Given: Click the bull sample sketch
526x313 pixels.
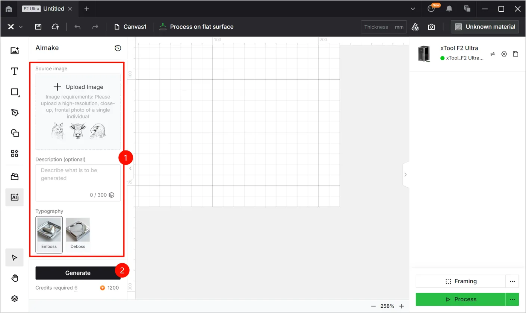Looking at the screenshot, I should [x=78, y=131].
